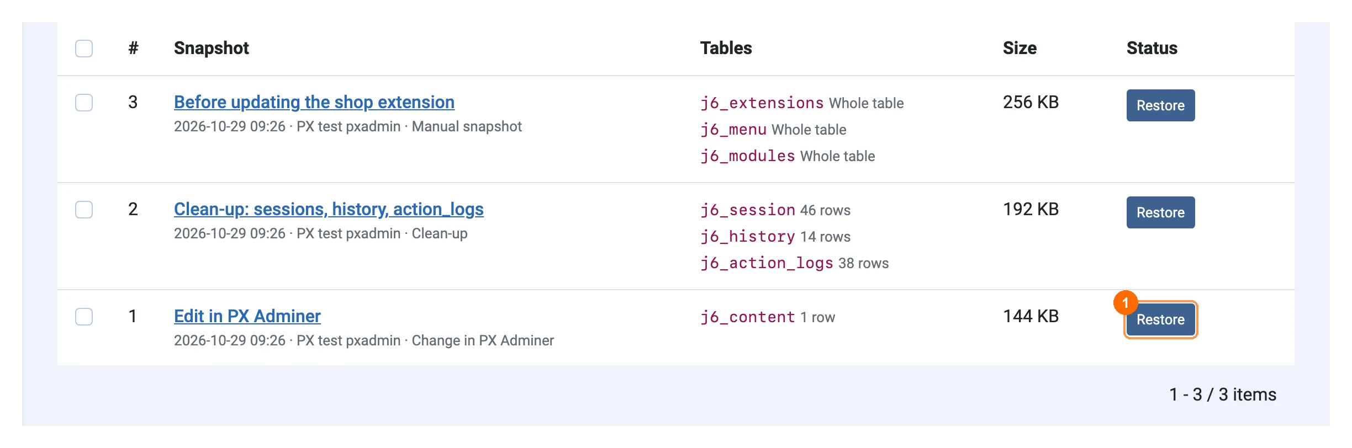Click the '38 rows' count text
Viewport: 1352px width, 448px height.
pyautogui.click(x=863, y=263)
